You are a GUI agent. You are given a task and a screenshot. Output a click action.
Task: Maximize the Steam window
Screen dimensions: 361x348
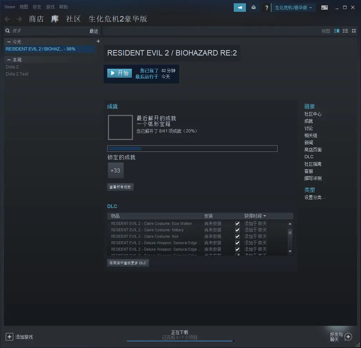345,8
